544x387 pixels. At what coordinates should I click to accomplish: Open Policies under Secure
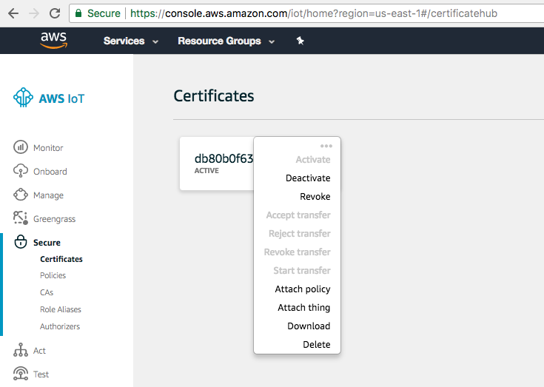click(x=53, y=275)
